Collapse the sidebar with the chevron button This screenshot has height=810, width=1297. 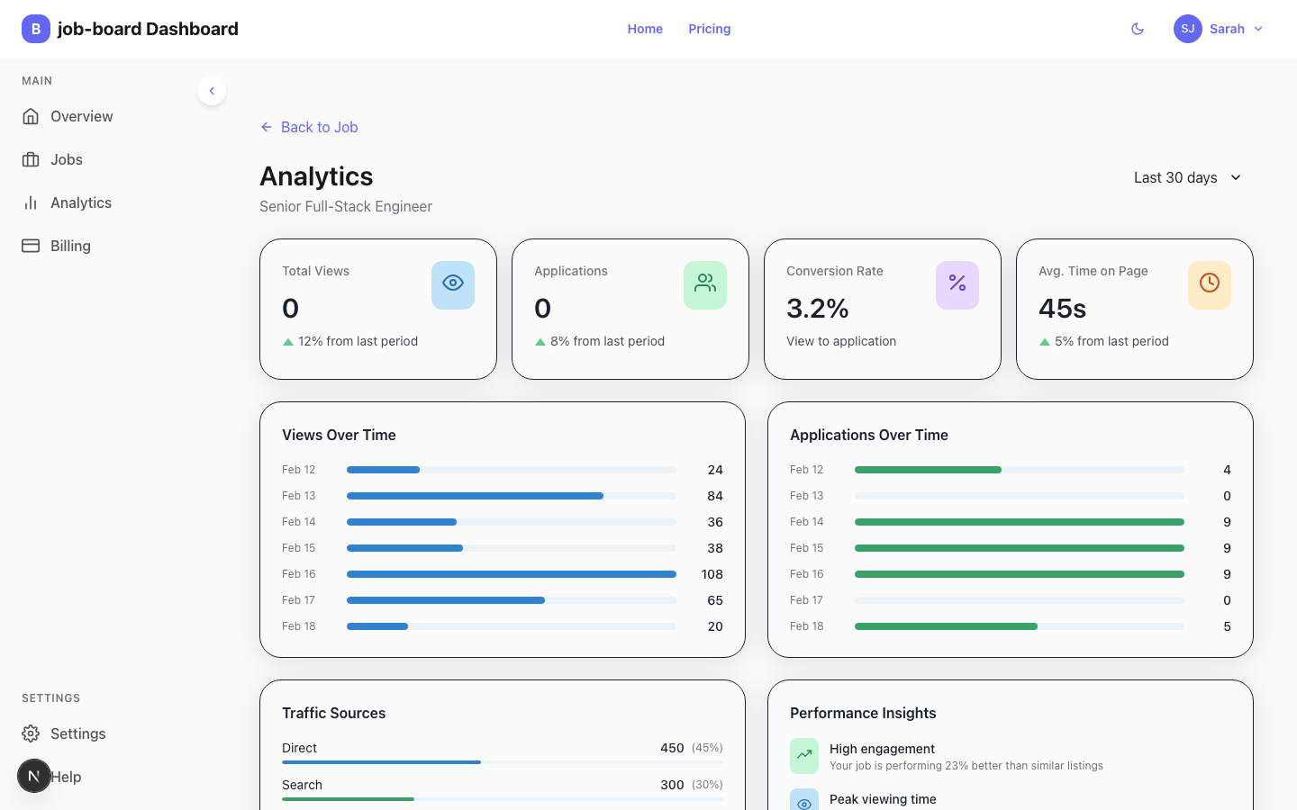point(212,91)
